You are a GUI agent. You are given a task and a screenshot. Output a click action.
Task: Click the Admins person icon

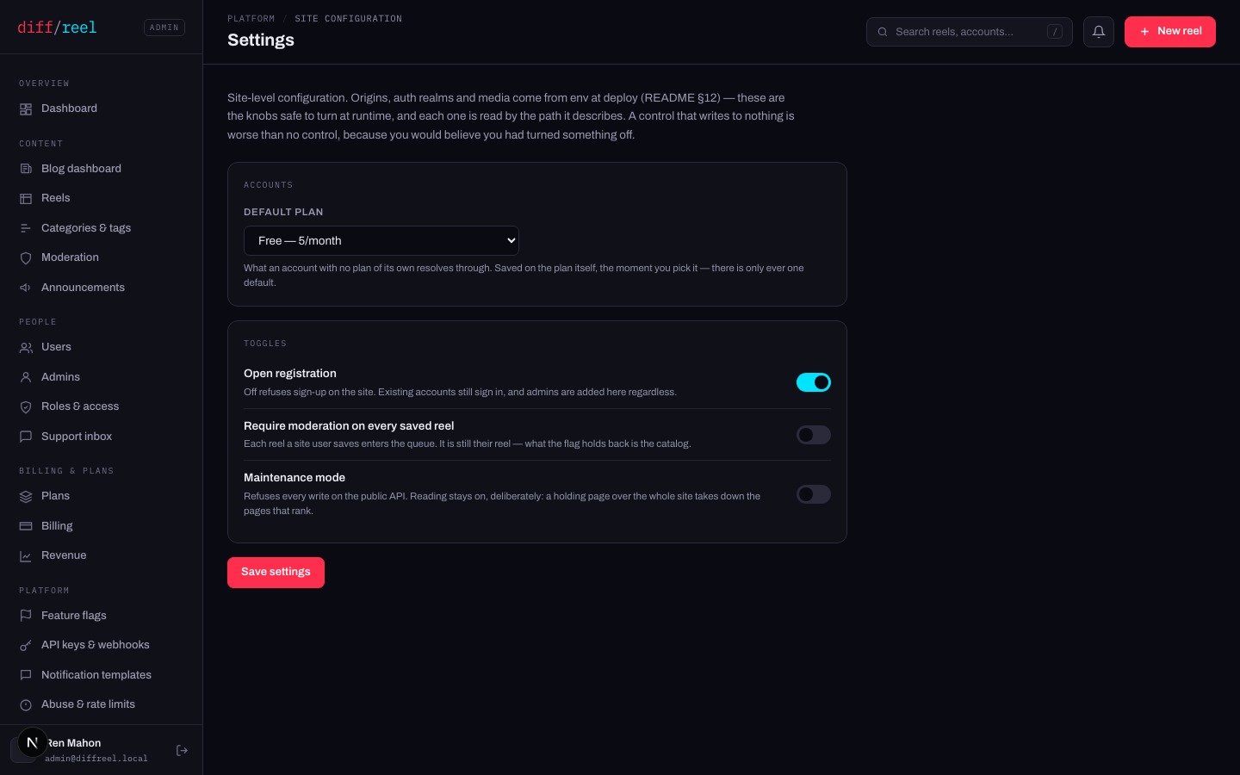[x=26, y=377]
